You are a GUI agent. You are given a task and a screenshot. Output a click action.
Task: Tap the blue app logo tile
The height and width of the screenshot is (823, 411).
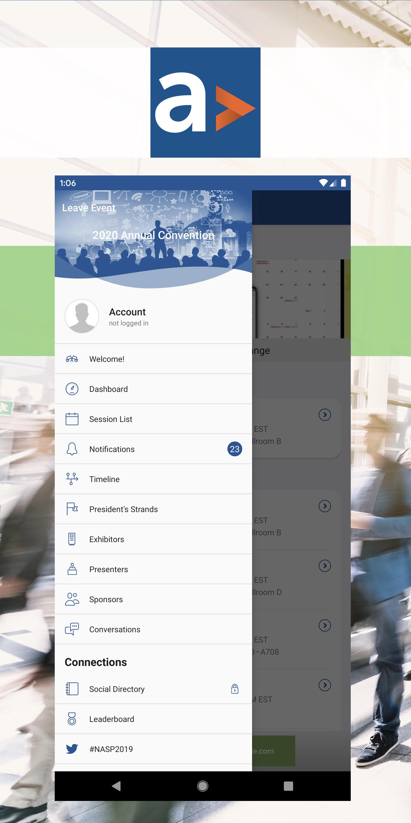[205, 103]
